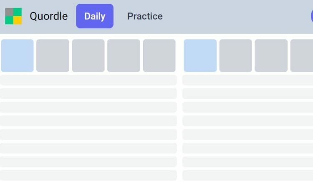313x182 pixels.
Task: Click the Quordle colored squares logo
Action: click(13, 16)
